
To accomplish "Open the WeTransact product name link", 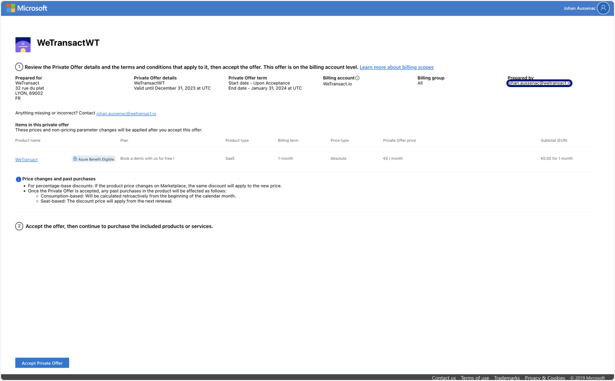I will click(x=27, y=160).
